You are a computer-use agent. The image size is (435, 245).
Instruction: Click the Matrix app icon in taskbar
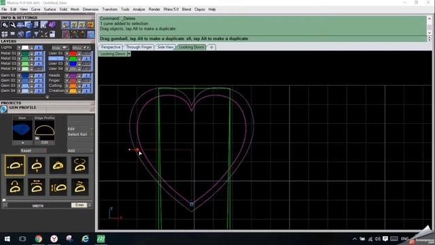point(101,239)
